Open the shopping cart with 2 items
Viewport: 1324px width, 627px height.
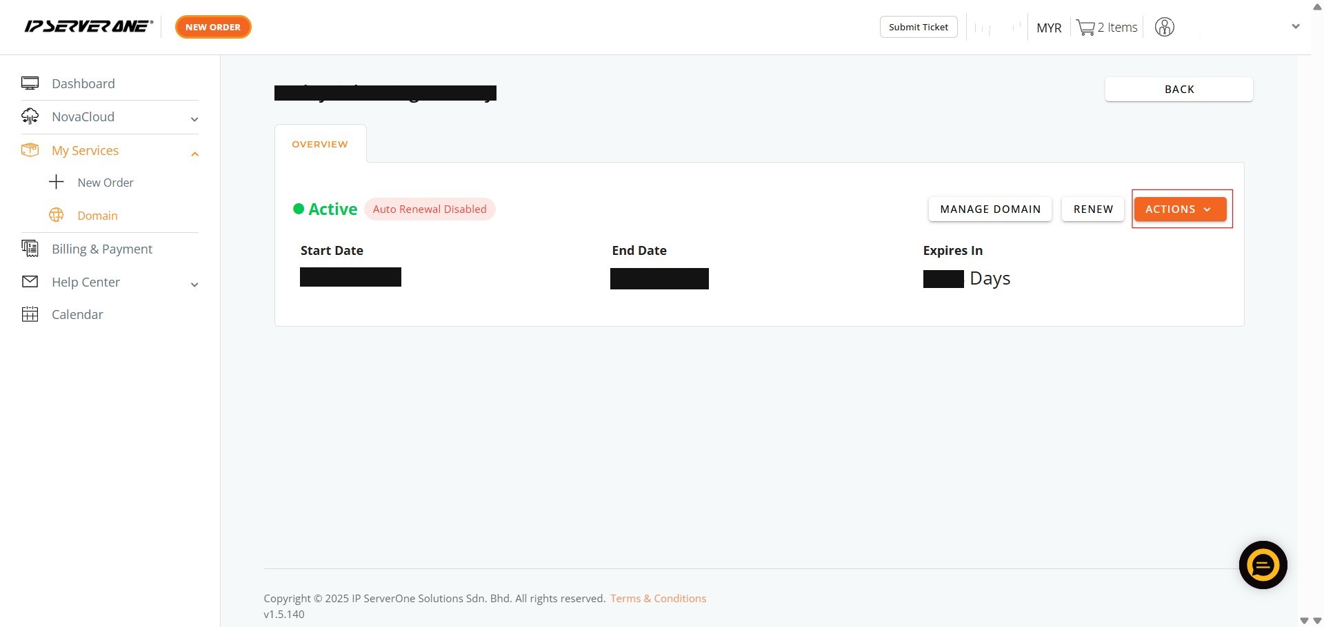(x=1106, y=28)
